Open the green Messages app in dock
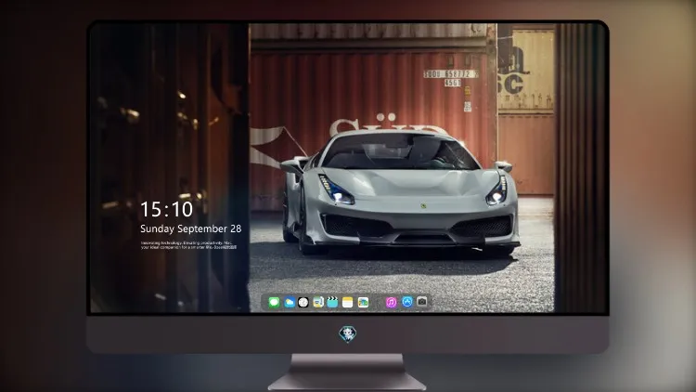This screenshot has width=696, height=392. tap(274, 303)
